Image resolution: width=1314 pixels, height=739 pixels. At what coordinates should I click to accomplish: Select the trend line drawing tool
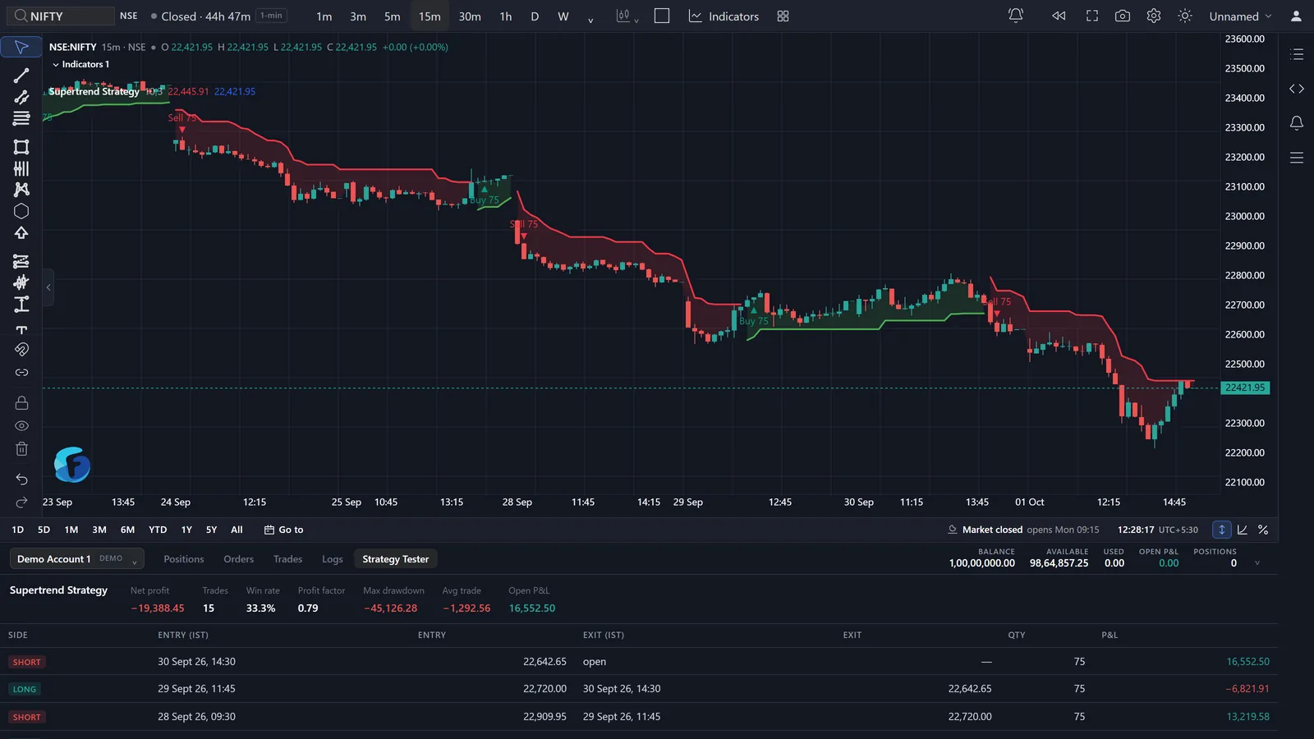[x=21, y=76]
